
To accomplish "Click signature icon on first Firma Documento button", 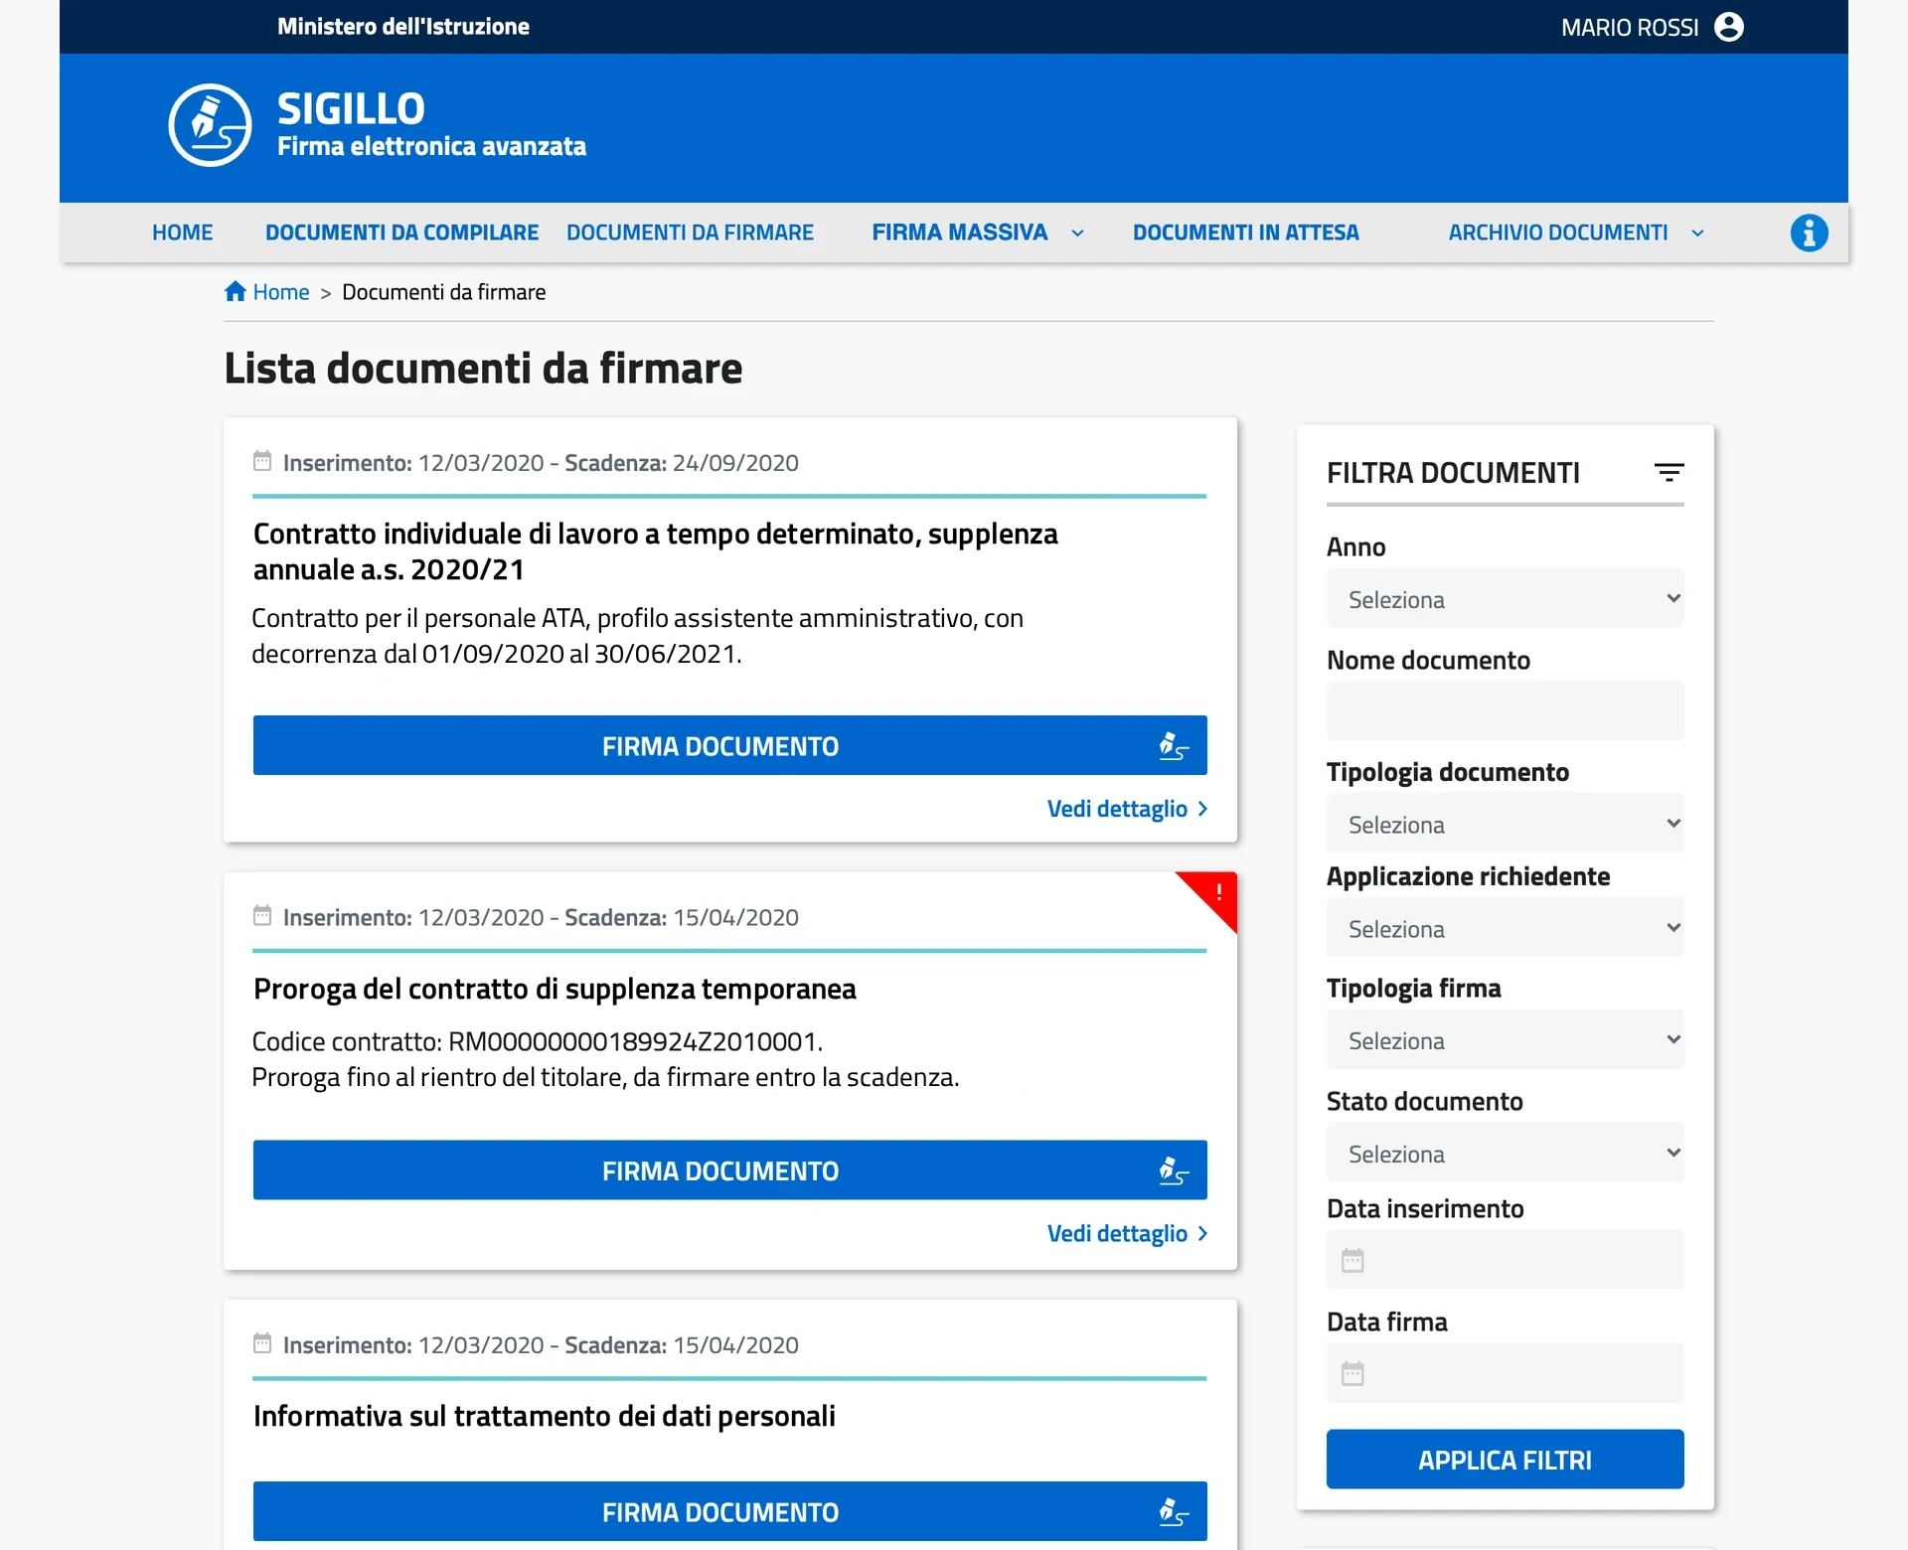I will tap(1174, 746).
